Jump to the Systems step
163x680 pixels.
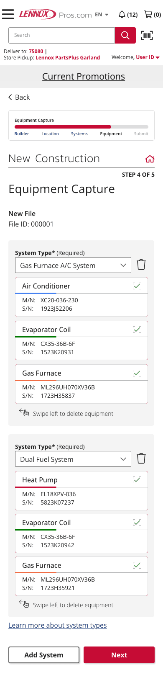click(79, 134)
